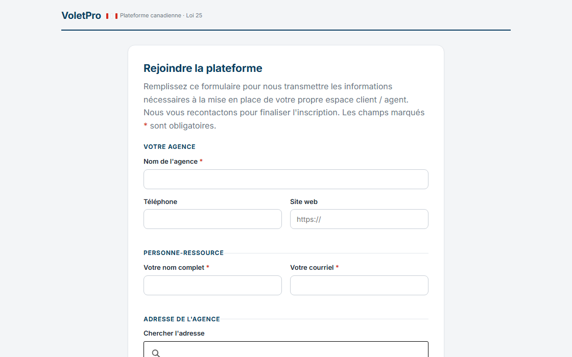Click the 'VOTRE AGENCE' section title
Image resolution: width=572 pixels, height=357 pixels.
[x=169, y=147]
